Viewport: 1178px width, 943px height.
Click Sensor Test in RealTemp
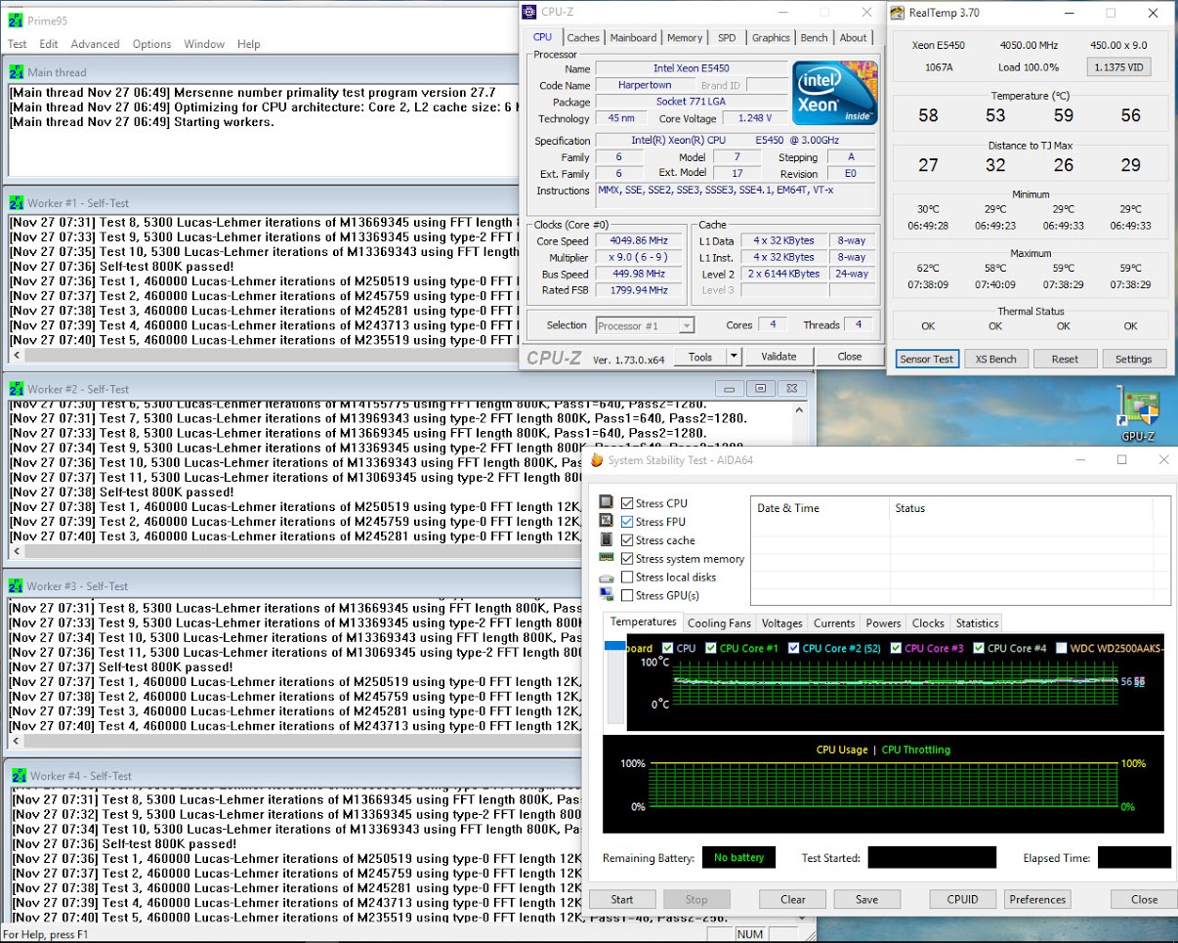click(x=926, y=359)
